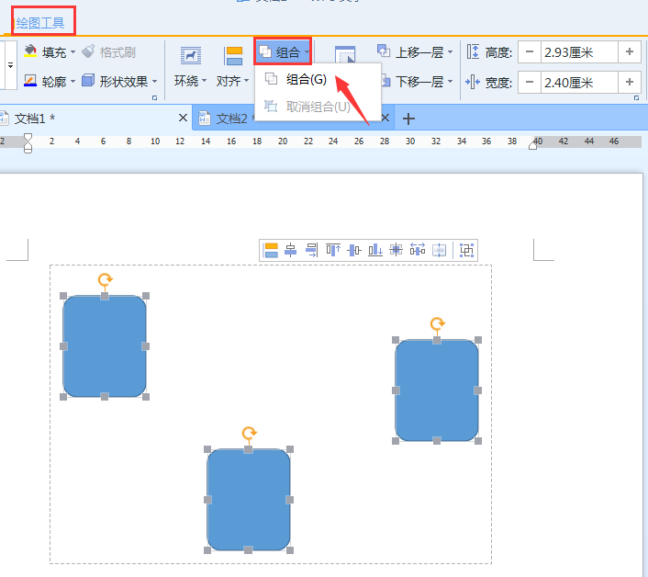Decrease 宽度 with the minus button

(530, 82)
